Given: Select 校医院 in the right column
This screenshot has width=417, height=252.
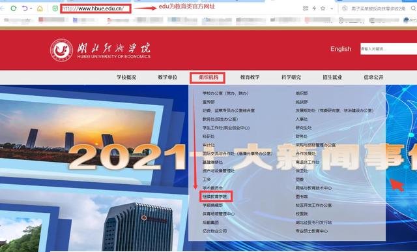Looking at the screenshot, I should click(302, 213).
